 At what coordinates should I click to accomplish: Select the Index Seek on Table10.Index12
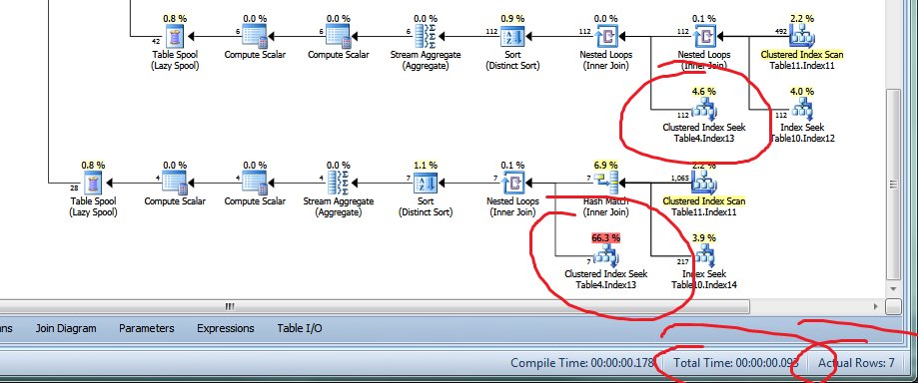801,110
